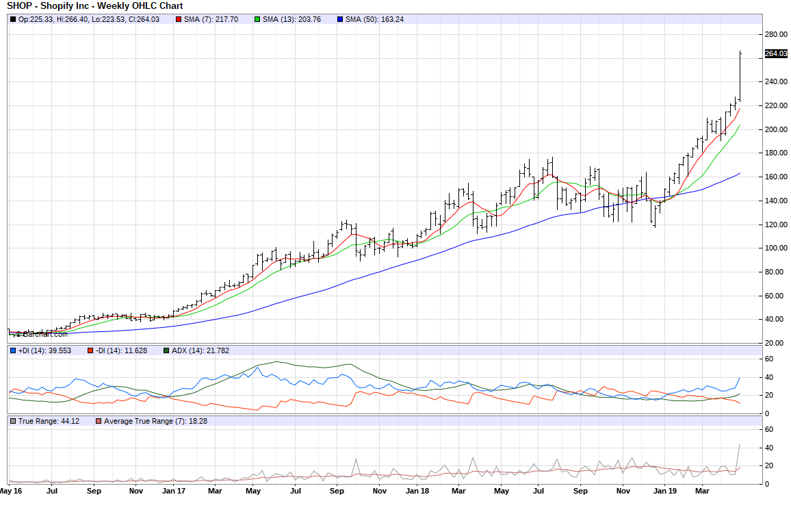Click the 'ADX (14): 21.782' legend label
This screenshot has height=512, width=791.
point(200,350)
